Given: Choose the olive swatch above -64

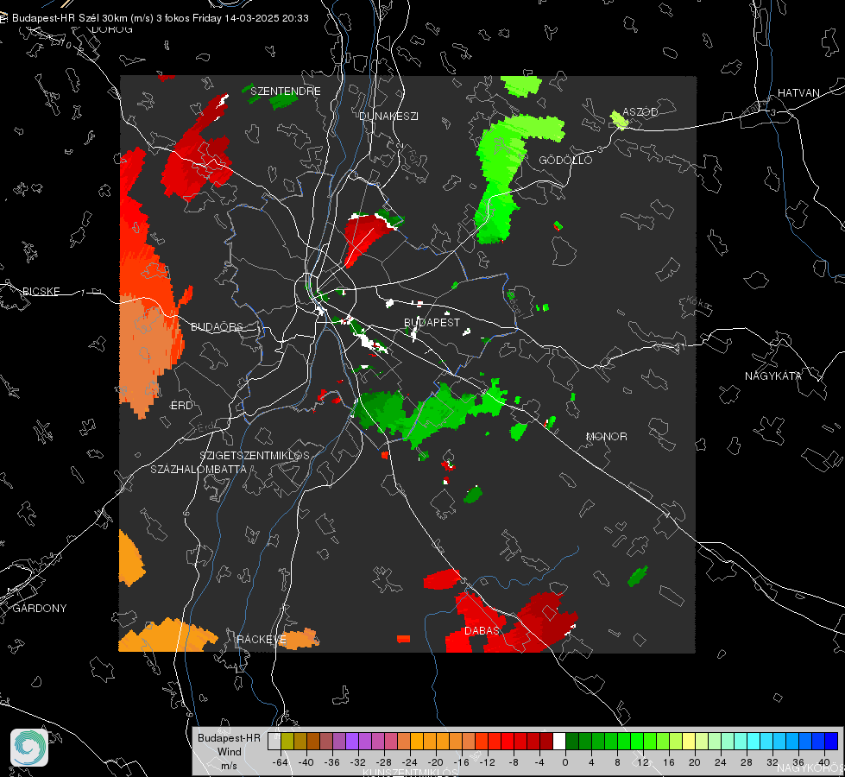Looking at the screenshot, I should pyautogui.click(x=287, y=742).
